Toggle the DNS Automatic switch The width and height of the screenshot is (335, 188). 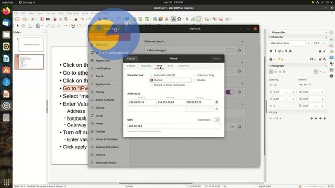[216, 120]
